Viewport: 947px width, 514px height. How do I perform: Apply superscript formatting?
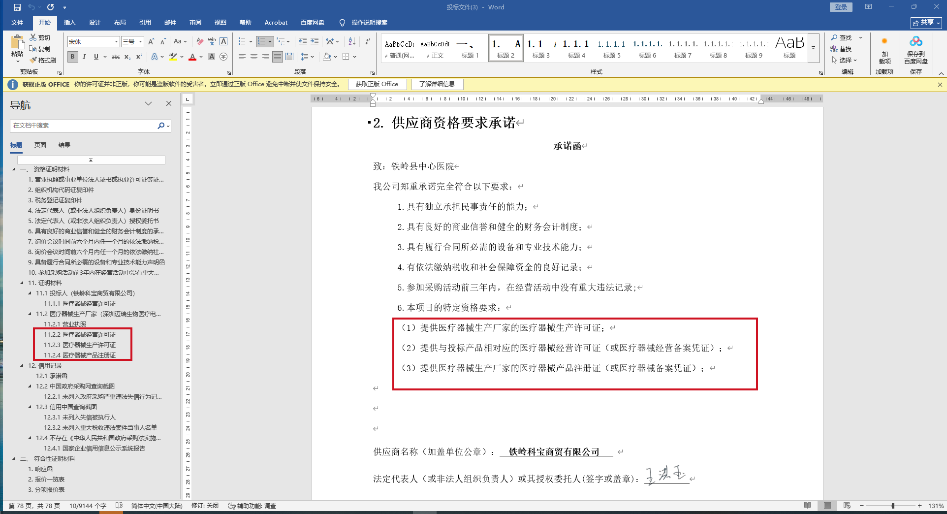point(139,57)
